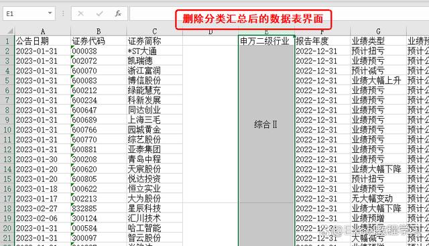The width and height of the screenshot is (429, 246).
Task: Click cell with stock code 600689
Action: (x=99, y=119)
